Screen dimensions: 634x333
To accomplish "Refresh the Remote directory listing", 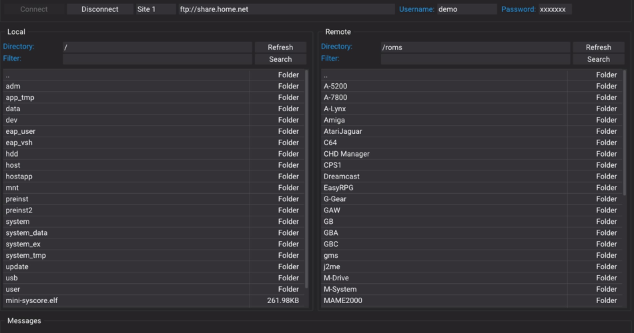I will pyautogui.click(x=598, y=47).
